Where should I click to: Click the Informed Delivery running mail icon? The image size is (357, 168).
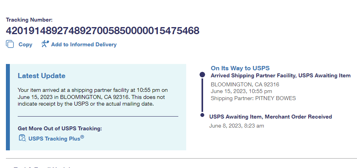pyautogui.click(x=45, y=44)
